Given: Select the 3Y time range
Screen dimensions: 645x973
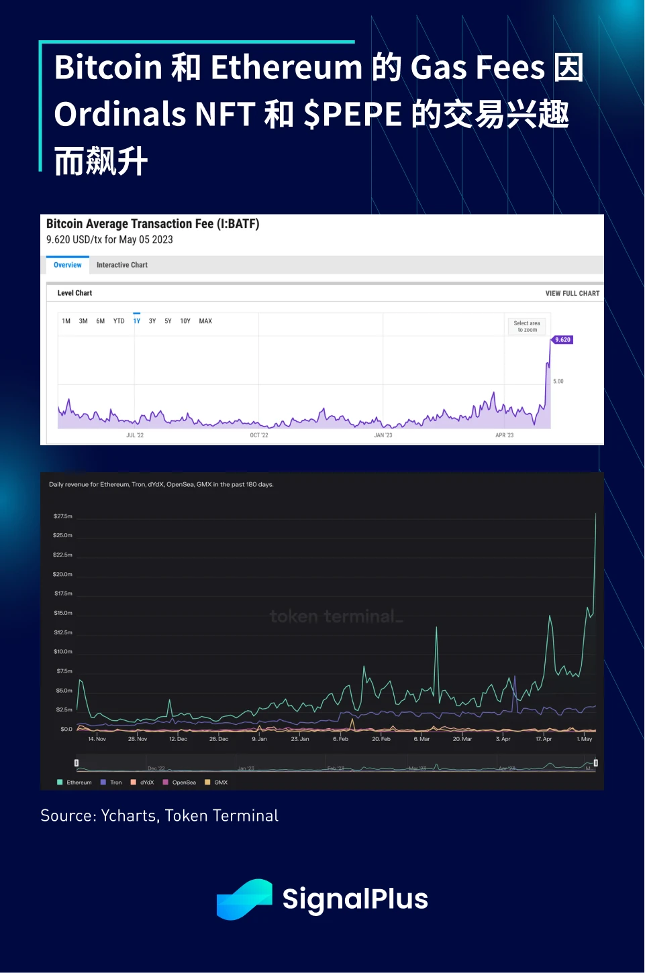Looking at the screenshot, I should click(152, 321).
